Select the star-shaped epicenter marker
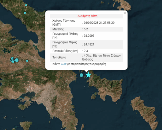The width and height of the screenshot is (162, 130). (89, 75)
